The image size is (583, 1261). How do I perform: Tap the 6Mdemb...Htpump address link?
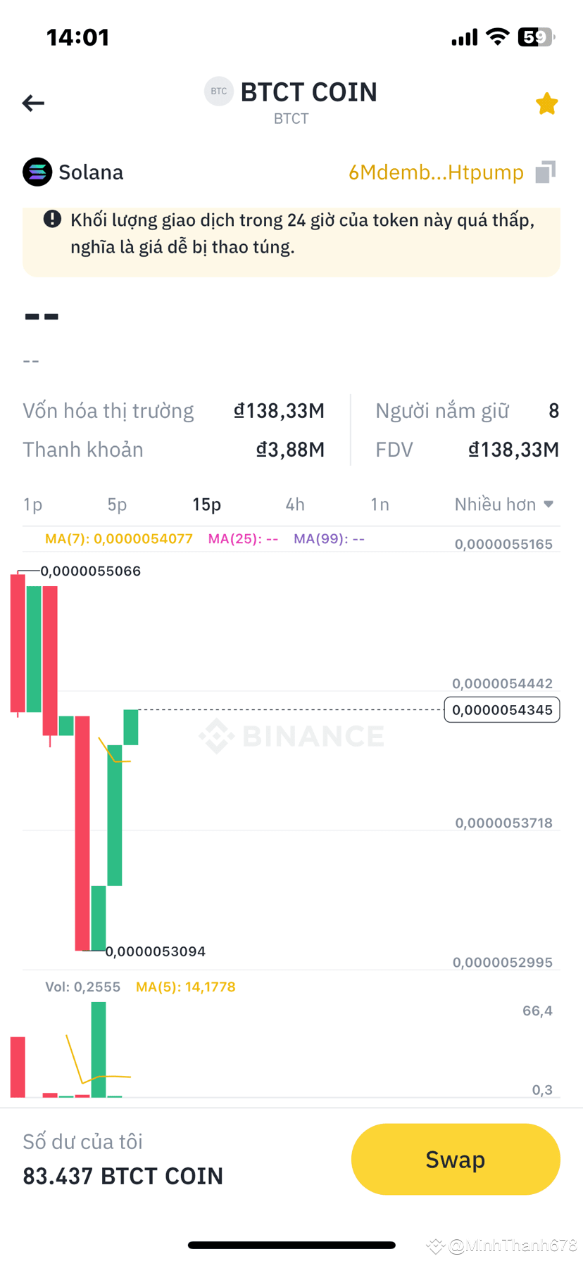pos(437,172)
